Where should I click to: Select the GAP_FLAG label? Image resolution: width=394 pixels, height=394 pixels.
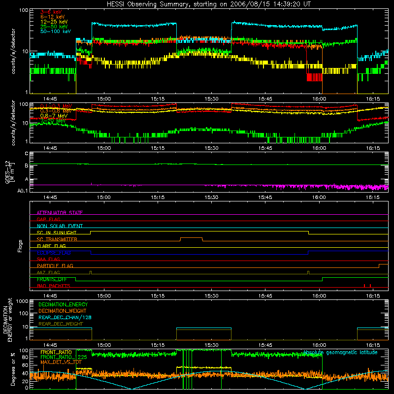tap(48, 219)
